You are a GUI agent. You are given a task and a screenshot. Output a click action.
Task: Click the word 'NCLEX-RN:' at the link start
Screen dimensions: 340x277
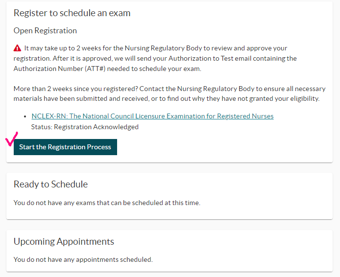point(50,116)
